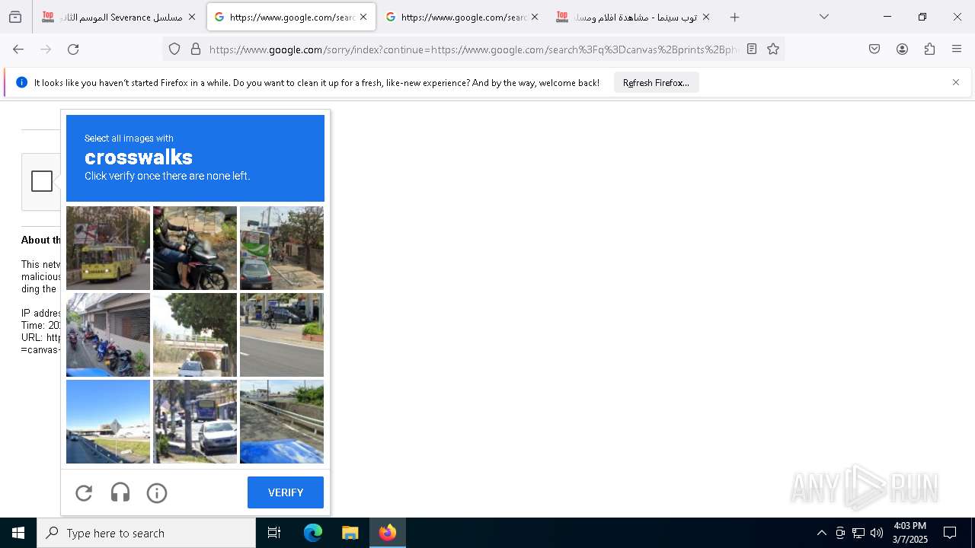Switch to the Severance series tab
The image size is (975, 548).
[119, 17]
